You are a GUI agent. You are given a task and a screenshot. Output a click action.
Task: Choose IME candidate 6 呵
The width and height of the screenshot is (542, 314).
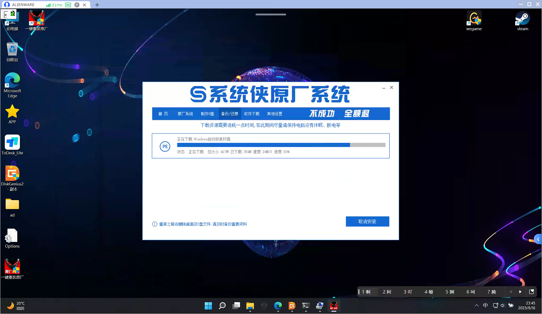point(471,292)
